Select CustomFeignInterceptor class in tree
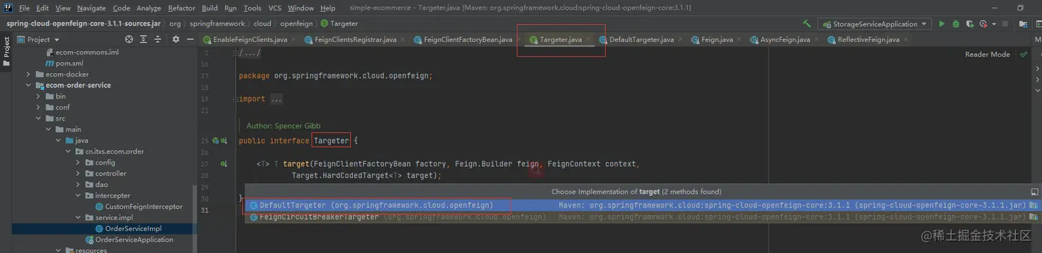 [x=143, y=206]
